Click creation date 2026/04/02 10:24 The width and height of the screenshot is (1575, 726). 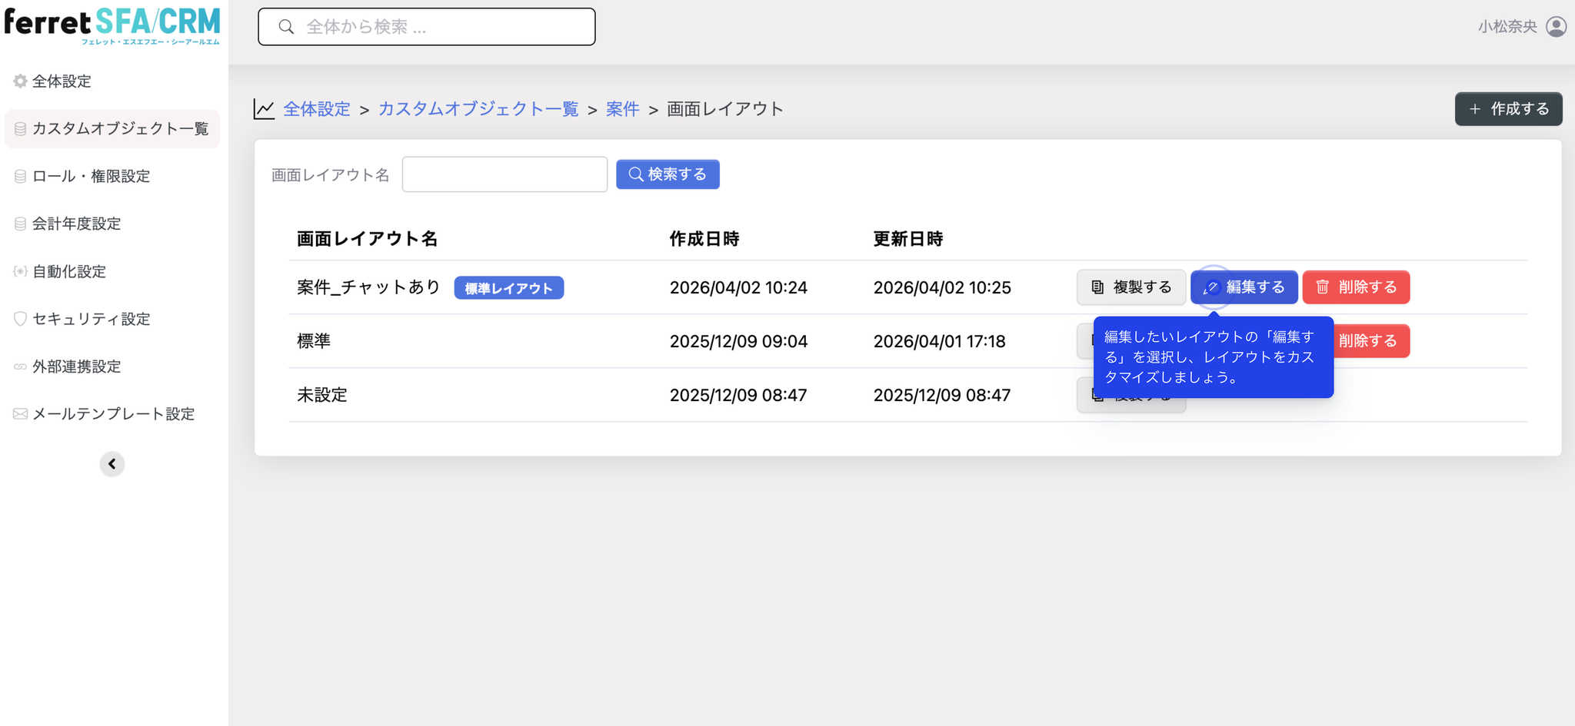738,287
